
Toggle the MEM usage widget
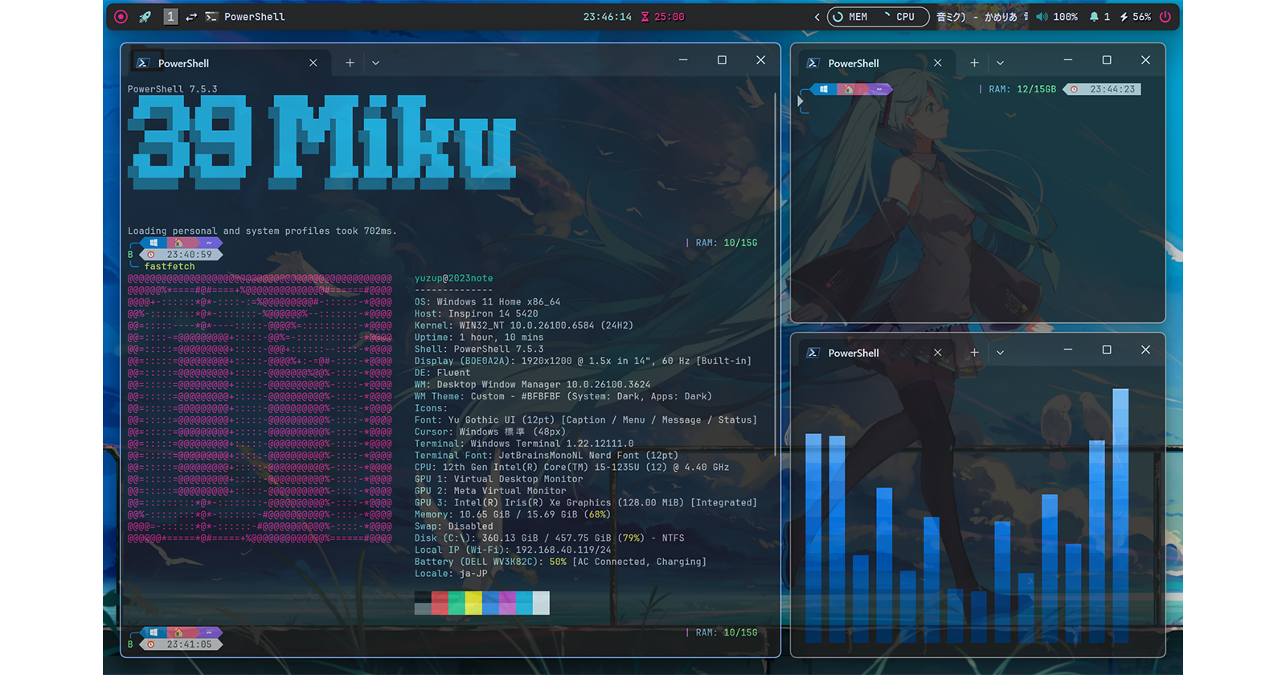[850, 17]
